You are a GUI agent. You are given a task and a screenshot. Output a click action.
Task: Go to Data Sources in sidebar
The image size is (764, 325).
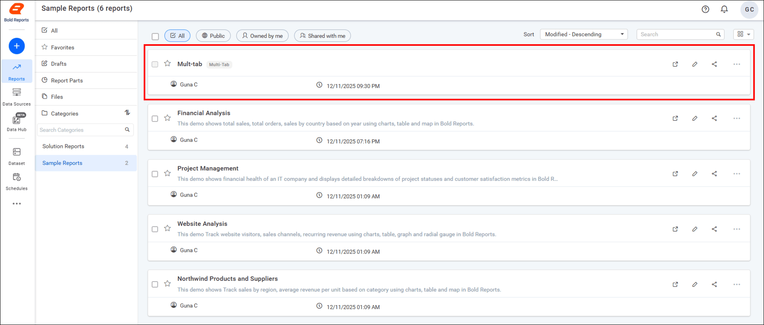[x=17, y=97]
